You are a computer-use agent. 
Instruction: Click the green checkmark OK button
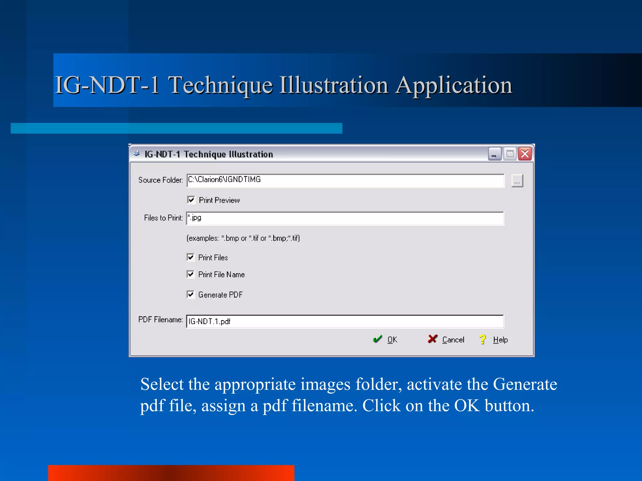click(x=385, y=339)
